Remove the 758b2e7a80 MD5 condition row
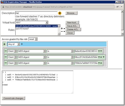 pos(6,63)
